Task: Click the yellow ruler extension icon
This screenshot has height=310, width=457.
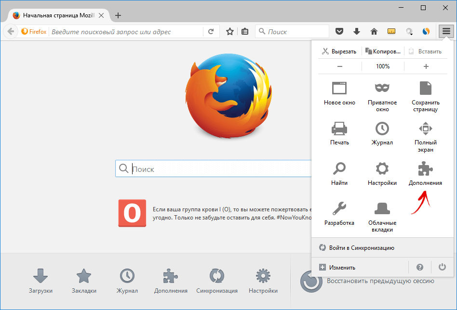Action: pos(391,31)
